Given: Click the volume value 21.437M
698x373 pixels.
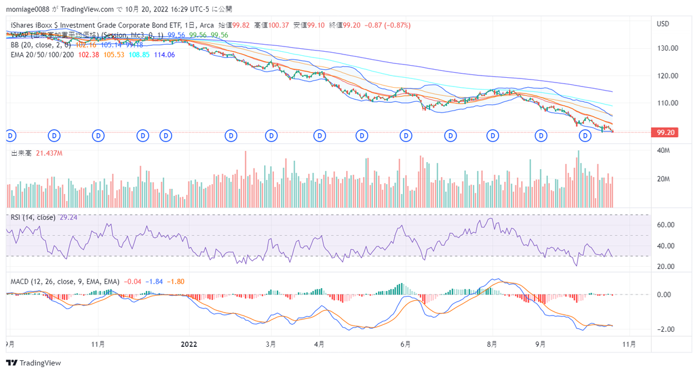Looking at the screenshot, I should click(49, 153).
